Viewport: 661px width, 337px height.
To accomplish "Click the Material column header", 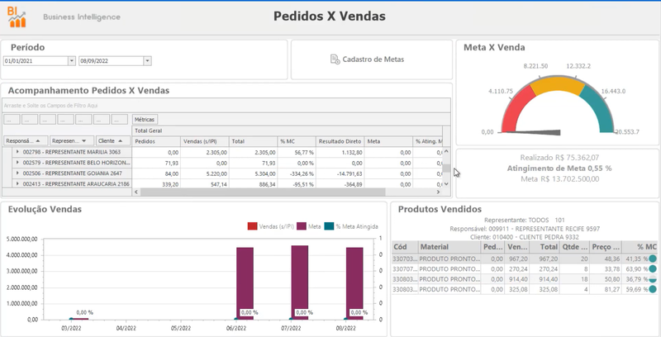I will 449,247.
